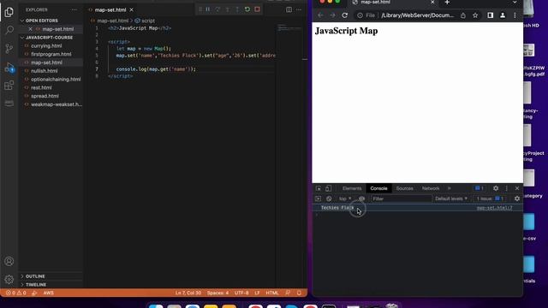Show the console sidebar
Screen dimensions: 548x308
click(318, 198)
